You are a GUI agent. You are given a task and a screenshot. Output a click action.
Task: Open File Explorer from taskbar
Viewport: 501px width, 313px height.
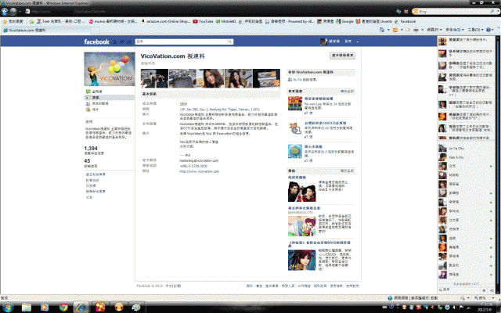(x=27, y=308)
